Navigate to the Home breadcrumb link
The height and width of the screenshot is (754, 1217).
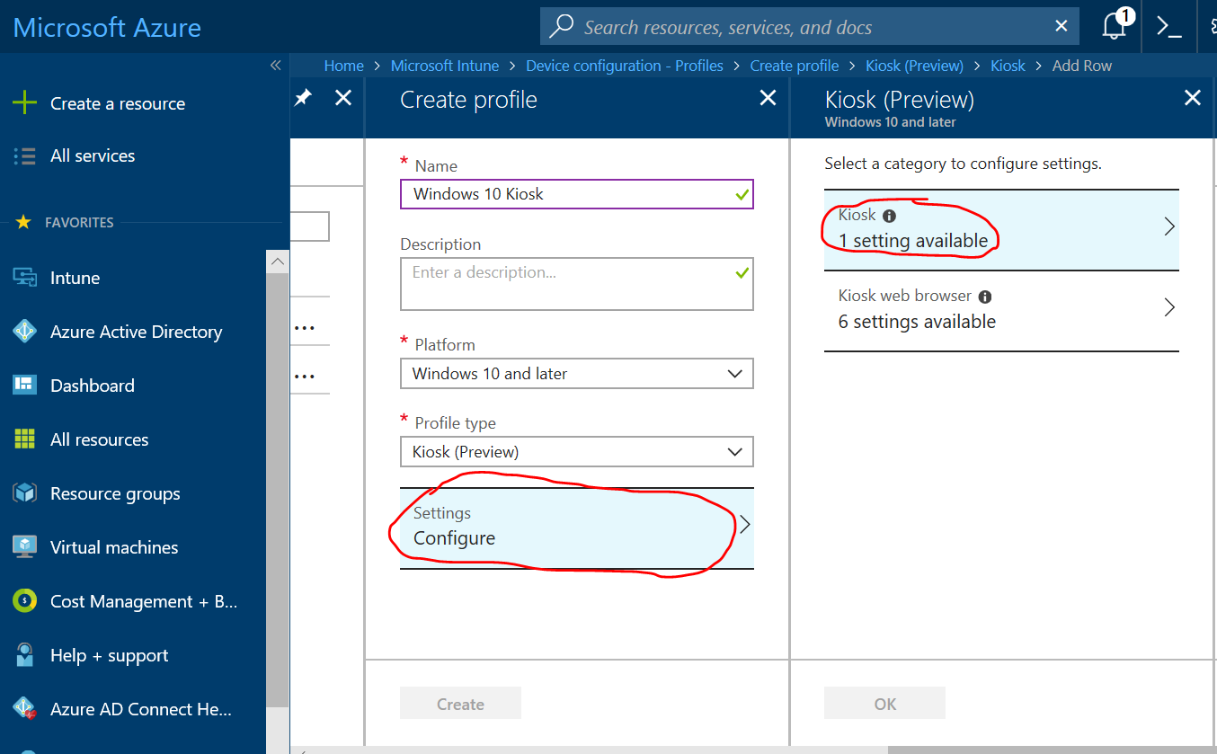(x=344, y=65)
